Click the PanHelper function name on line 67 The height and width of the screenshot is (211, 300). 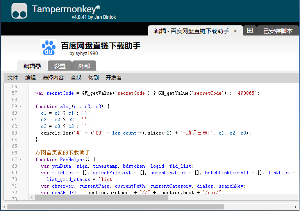point(72,160)
